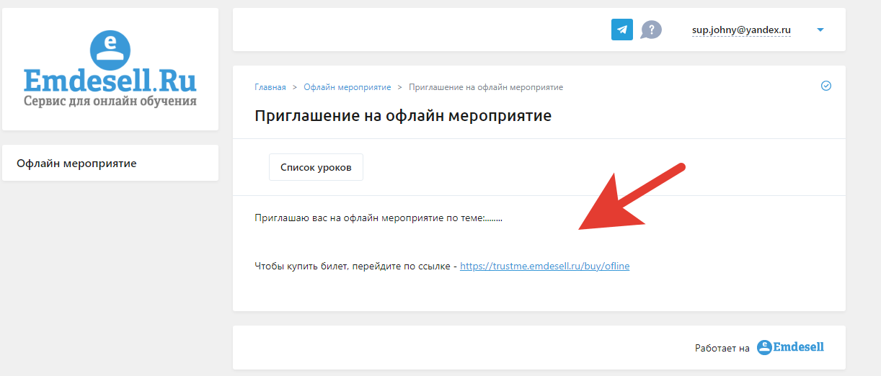Viewport: 881px width, 376px height.
Task: Click the text Чтобы купить билет
Action: click(301, 266)
